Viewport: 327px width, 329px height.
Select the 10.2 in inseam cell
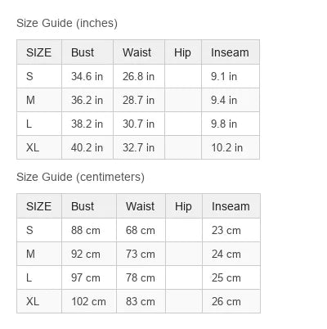(231, 147)
